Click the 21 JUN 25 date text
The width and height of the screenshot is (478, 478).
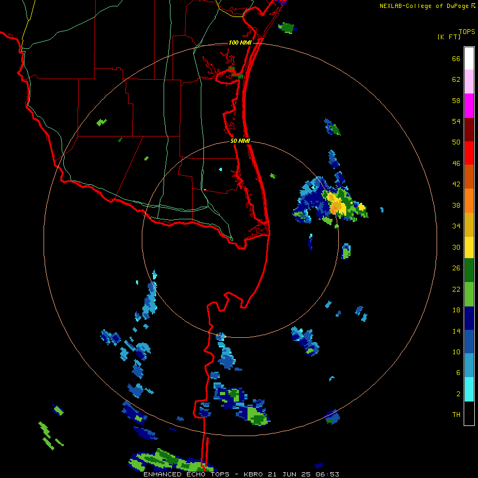click(x=289, y=474)
